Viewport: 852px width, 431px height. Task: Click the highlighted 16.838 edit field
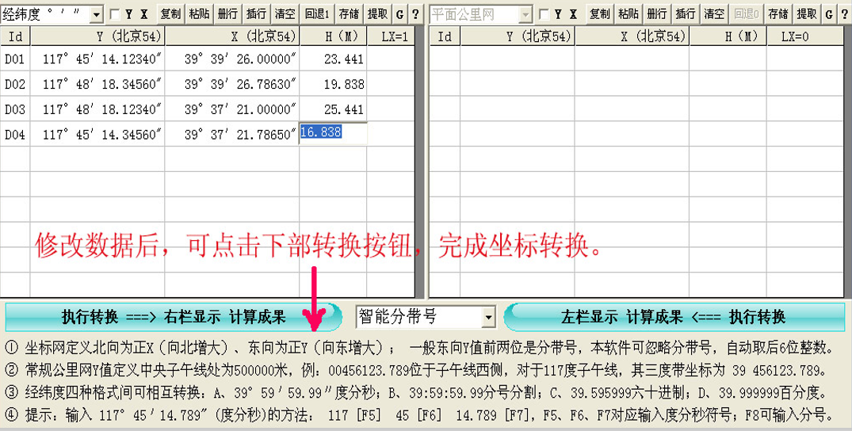pyautogui.click(x=333, y=133)
